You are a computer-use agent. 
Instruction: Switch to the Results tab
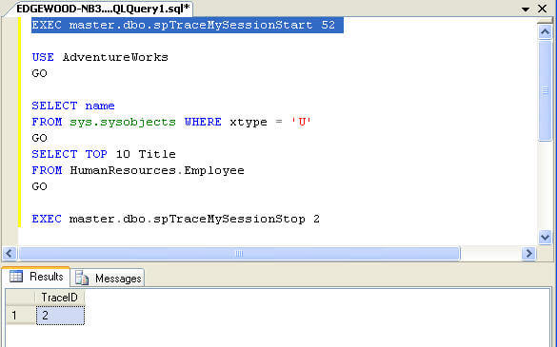[36, 277]
